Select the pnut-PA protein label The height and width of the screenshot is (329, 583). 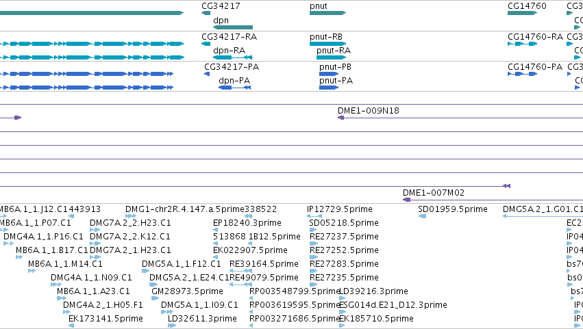(336, 81)
